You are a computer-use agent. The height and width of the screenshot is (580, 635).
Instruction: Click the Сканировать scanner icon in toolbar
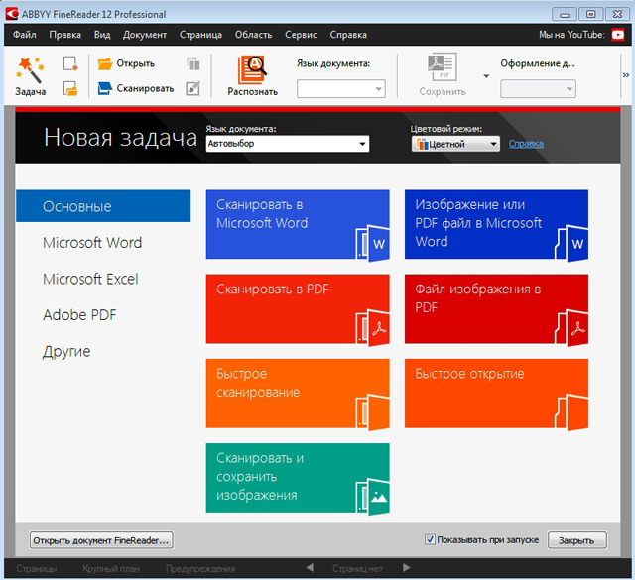point(105,88)
